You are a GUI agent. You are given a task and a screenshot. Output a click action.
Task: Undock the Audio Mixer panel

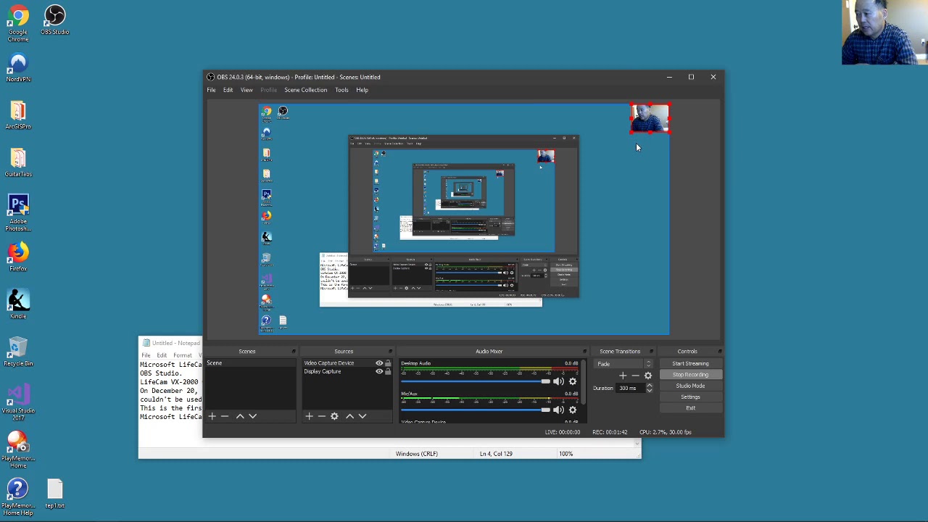[584, 352]
